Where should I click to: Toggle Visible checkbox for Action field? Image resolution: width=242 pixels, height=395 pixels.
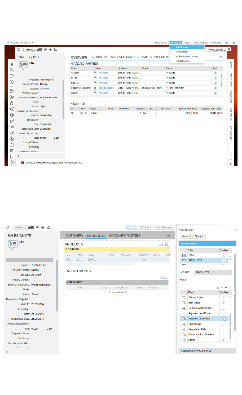click(x=223, y=340)
